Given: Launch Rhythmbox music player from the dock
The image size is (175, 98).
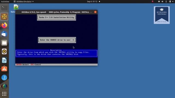Looking at the screenshot, I should click(x=4, y=51).
